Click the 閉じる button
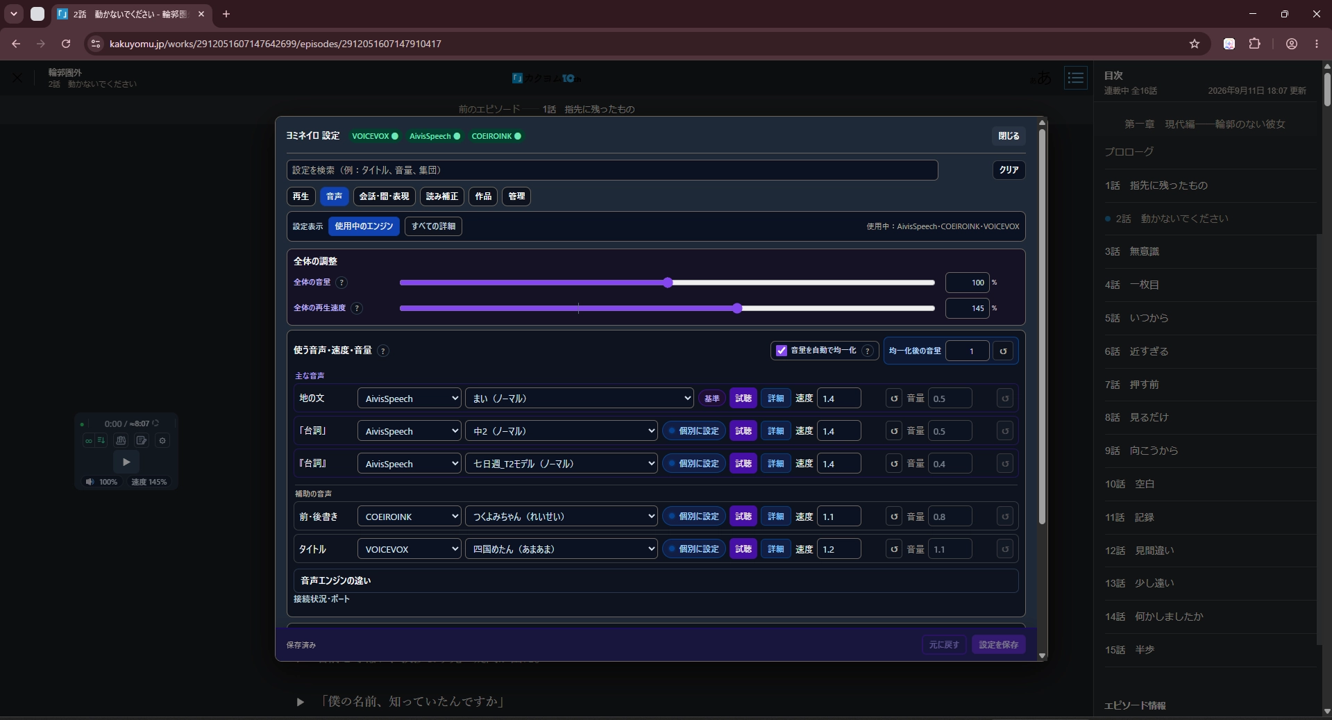 click(x=1009, y=136)
